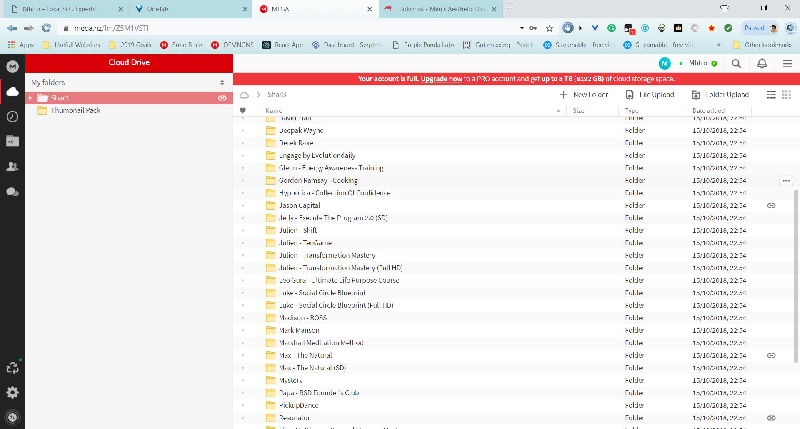The image size is (800, 429).
Task: Expand the Shar3 folder tree arrow
Action: (30, 98)
